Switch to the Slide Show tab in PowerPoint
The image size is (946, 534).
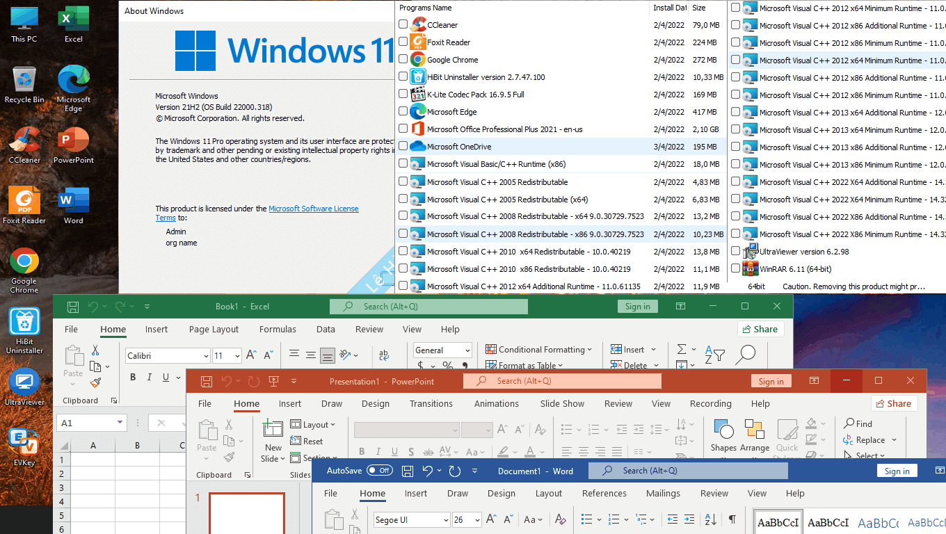pyautogui.click(x=562, y=403)
